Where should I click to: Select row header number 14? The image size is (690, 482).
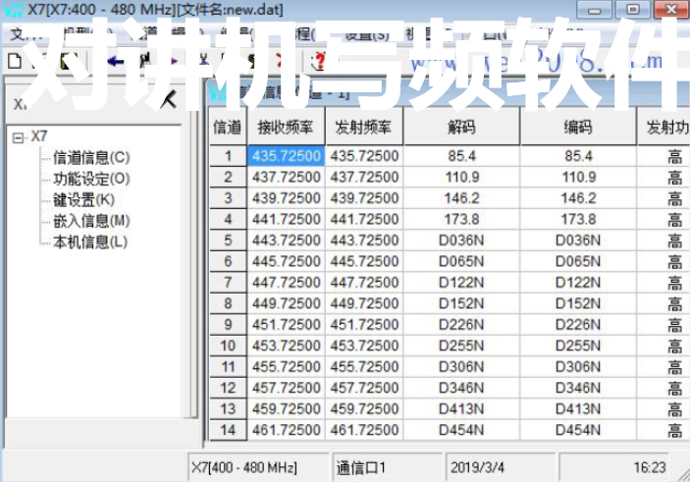point(228,430)
